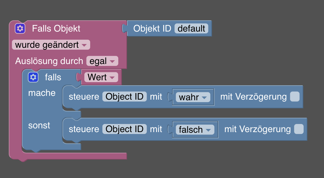Click the 'Auslösung durch' label
This screenshot has width=324, height=178.
[x=49, y=61]
